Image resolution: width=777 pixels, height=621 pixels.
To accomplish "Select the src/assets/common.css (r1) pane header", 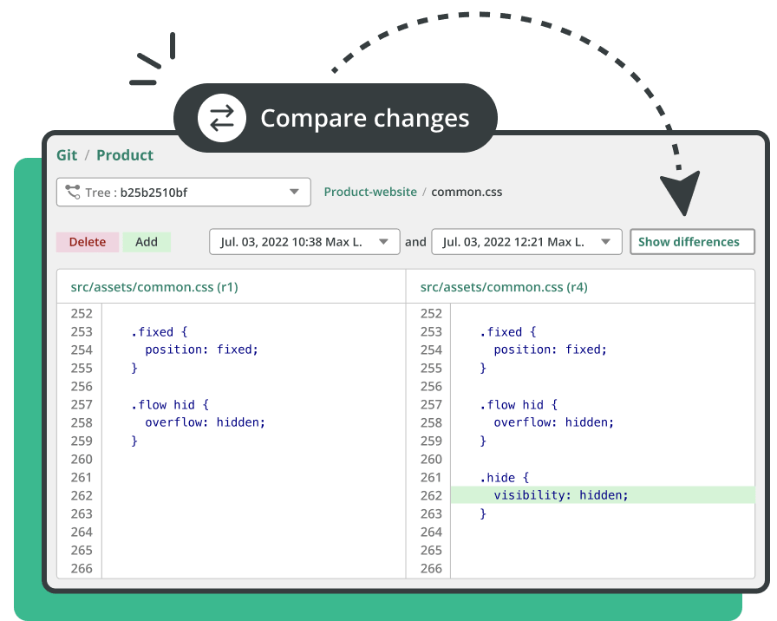I will tap(149, 286).
